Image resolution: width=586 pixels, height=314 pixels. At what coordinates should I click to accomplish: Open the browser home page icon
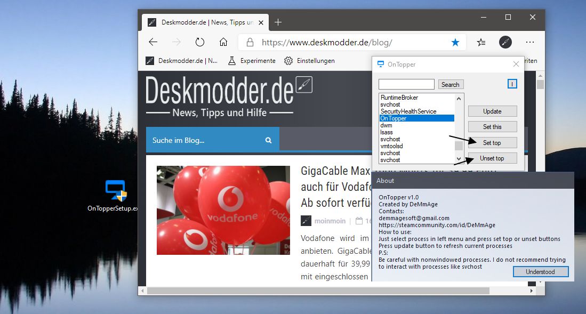[x=223, y=42]
